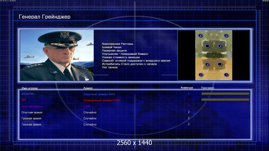Click 'Самолёт огневой поддержки с младшего звания'

(136, 61)
